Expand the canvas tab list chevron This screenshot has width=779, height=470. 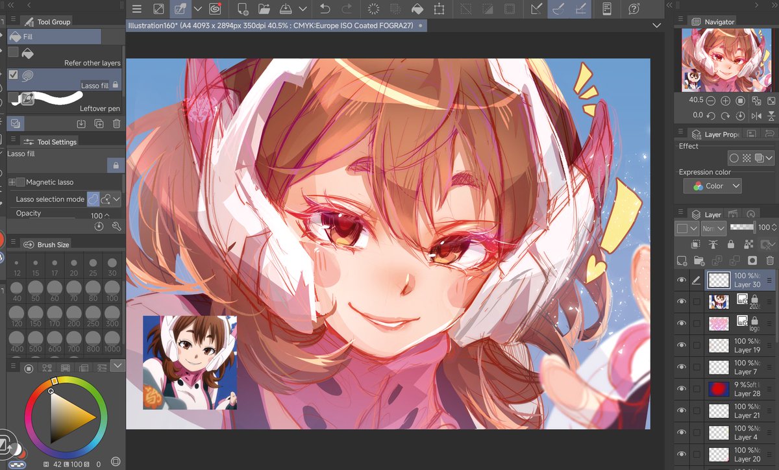click(656, 25)
